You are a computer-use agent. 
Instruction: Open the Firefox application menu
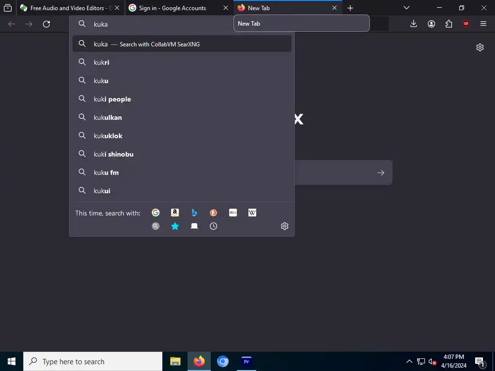[483, 24]
